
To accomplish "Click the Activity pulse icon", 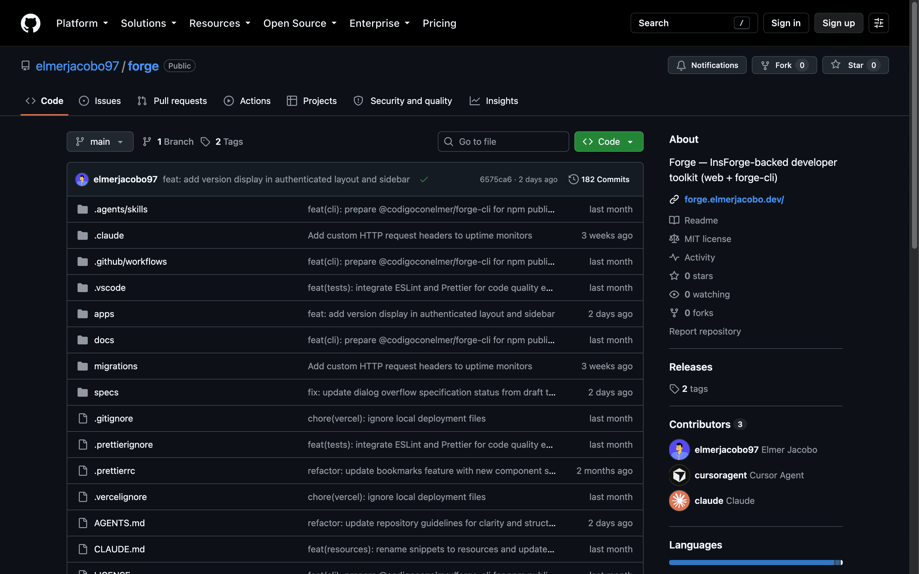I will (x=674, y=257).
